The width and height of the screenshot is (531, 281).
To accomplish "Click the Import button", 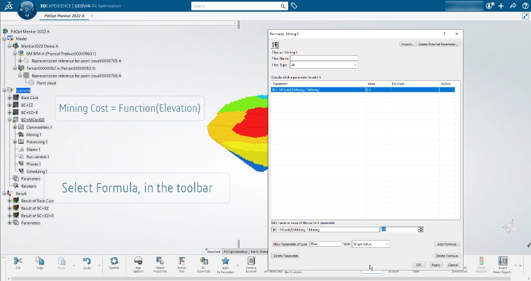I will pyautogui.click(x=407, y=44).
